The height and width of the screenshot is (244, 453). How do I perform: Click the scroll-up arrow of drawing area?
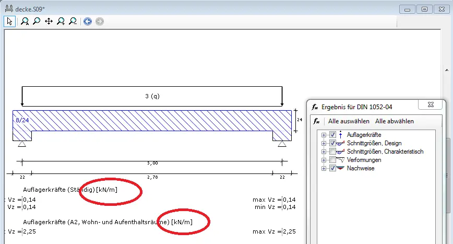[x=447, y=70]
